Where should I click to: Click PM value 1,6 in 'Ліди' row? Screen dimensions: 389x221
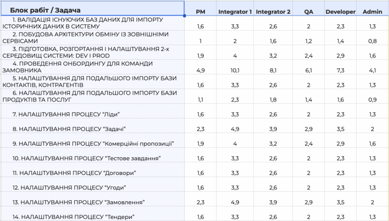tap(200, 114)
